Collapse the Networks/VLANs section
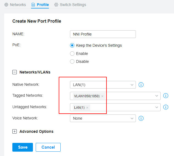Viewport: 174px width, 156px height. click(x=15, y=72)
